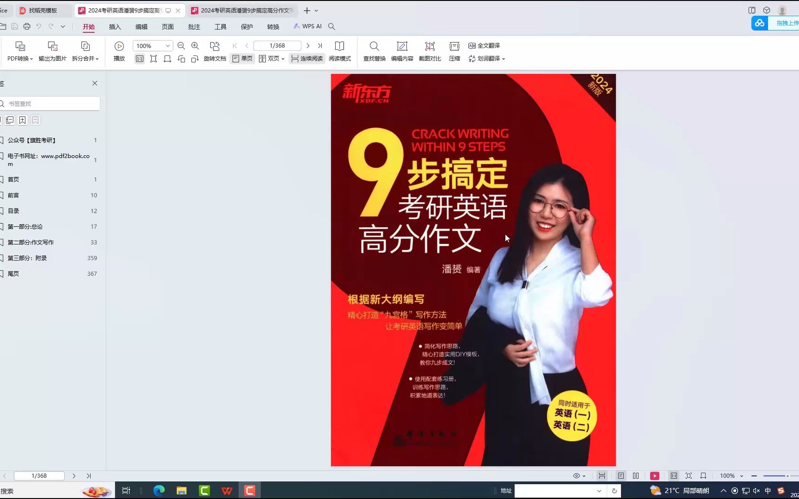The width and height of the screenshot is (799, 499).
Task: Click the 查找替换 find and replace icon
Action: click(374, 51)
